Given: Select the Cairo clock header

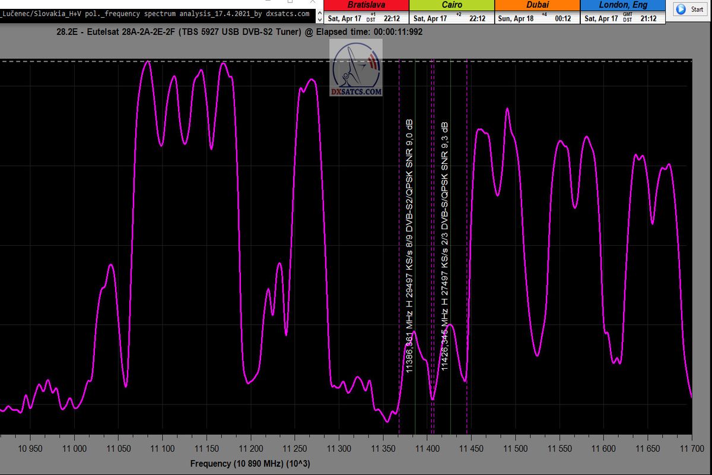Looking at the screenshot, I should coord(451,5).
